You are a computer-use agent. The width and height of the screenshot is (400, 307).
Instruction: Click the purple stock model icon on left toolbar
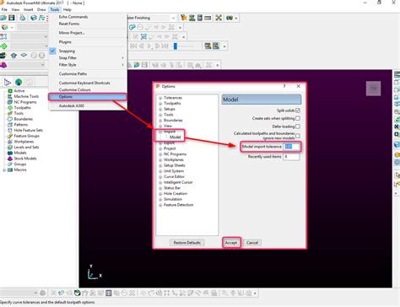click(x=3, y=65)
